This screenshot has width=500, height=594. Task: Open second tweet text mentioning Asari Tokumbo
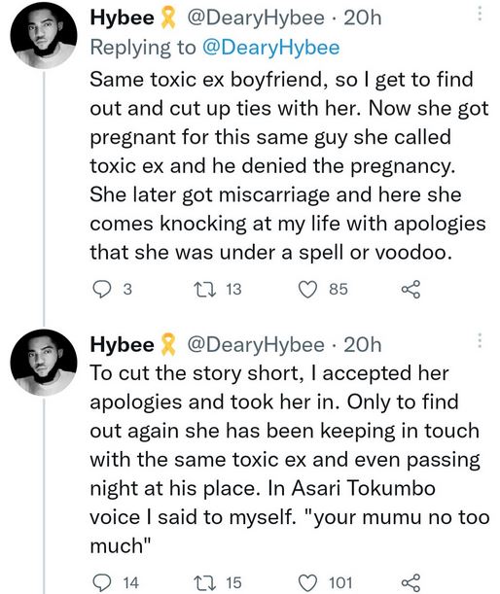pyautogui.click(x=290, y=460)
